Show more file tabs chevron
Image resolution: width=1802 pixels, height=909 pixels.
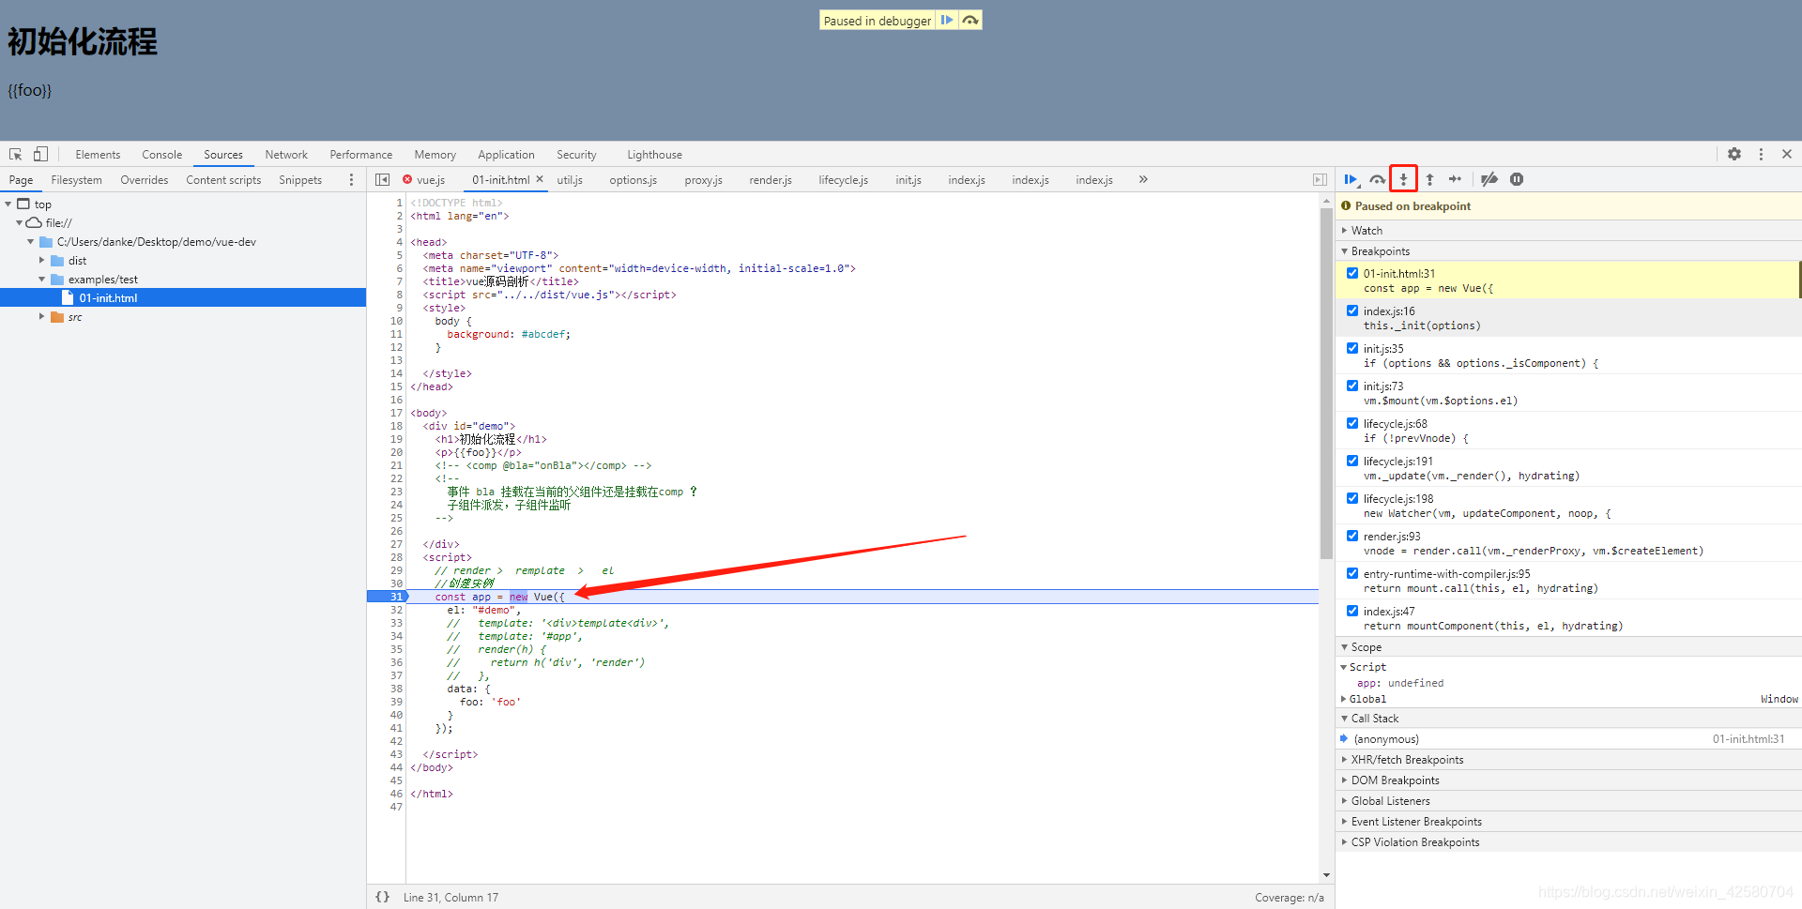1143,179
